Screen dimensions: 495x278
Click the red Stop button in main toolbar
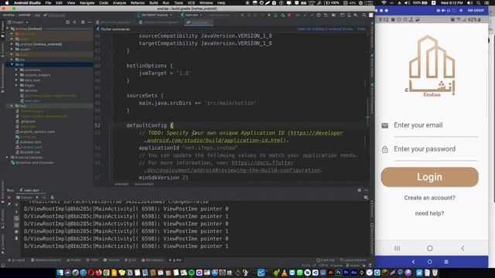tap(289, 15)
